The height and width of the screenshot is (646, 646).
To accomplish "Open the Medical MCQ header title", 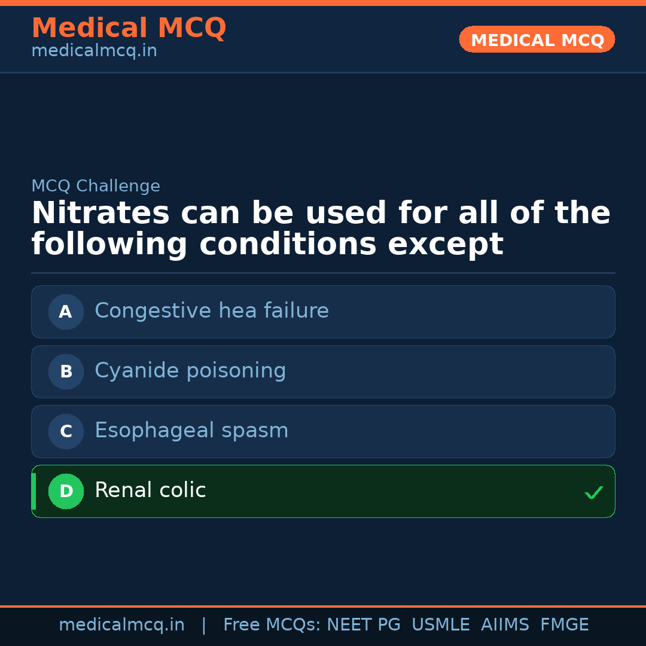I will 129,28.
